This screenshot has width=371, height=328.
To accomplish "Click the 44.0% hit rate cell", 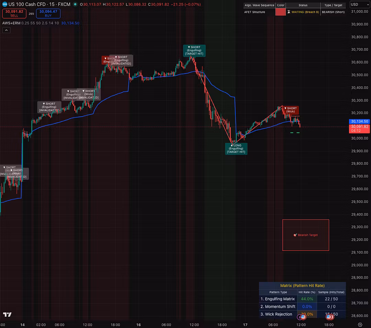I will [x=307, y=299].
